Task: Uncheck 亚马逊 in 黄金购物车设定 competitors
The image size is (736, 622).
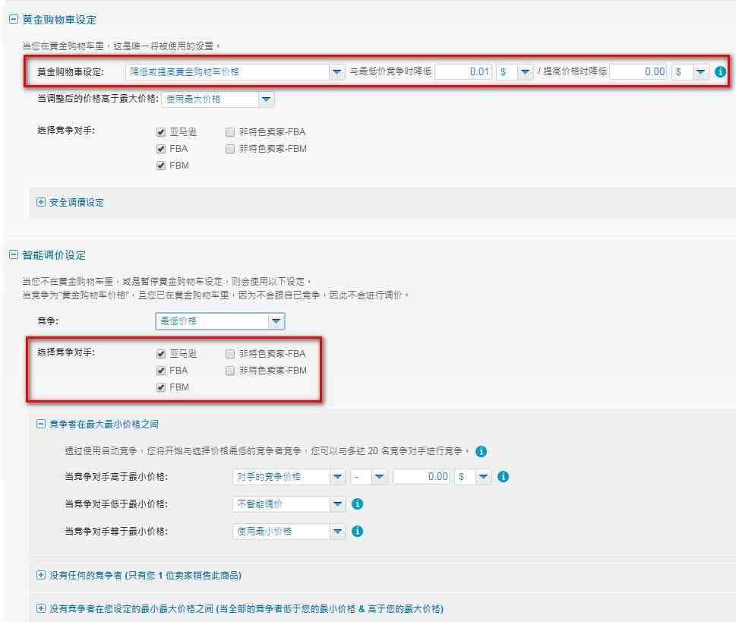Action: click(161, 132)
